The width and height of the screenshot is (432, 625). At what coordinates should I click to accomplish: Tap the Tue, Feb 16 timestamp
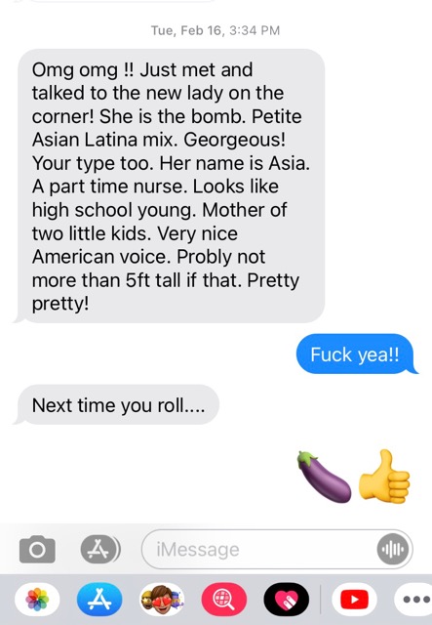pos(216,30)
